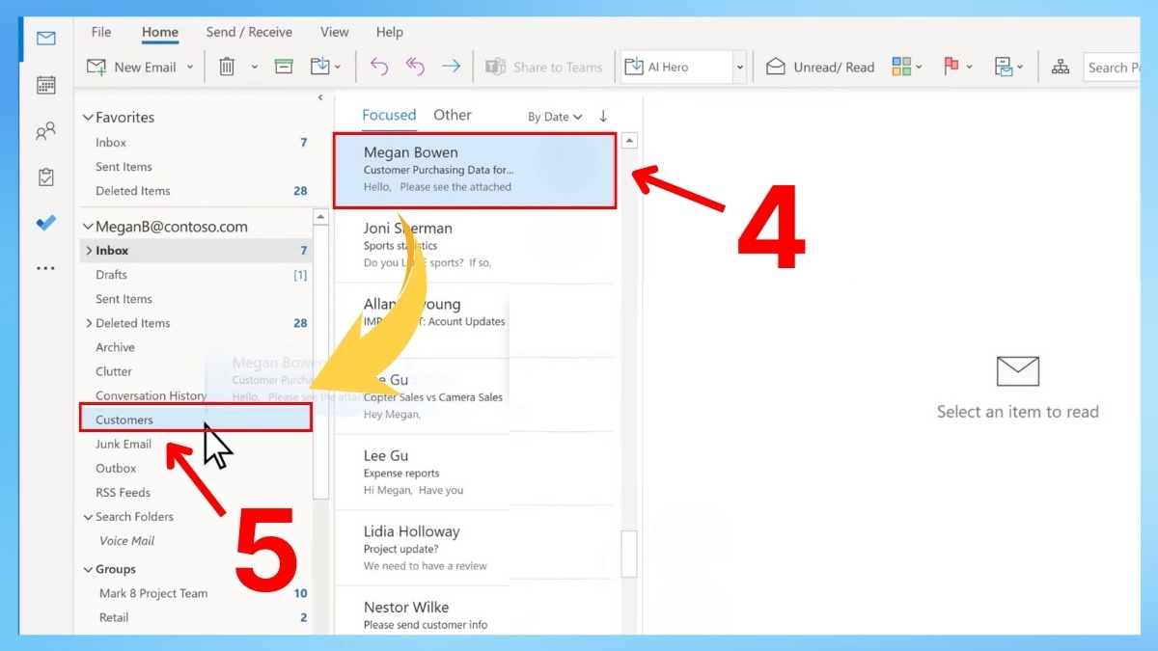Click the Follow Up flag icon
This screenshot has height=651, width=1158.
coord(951,67)
